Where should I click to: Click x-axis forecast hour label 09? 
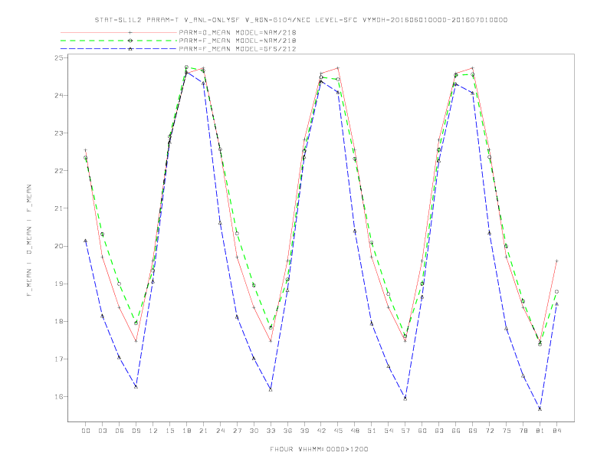[136, 431]
